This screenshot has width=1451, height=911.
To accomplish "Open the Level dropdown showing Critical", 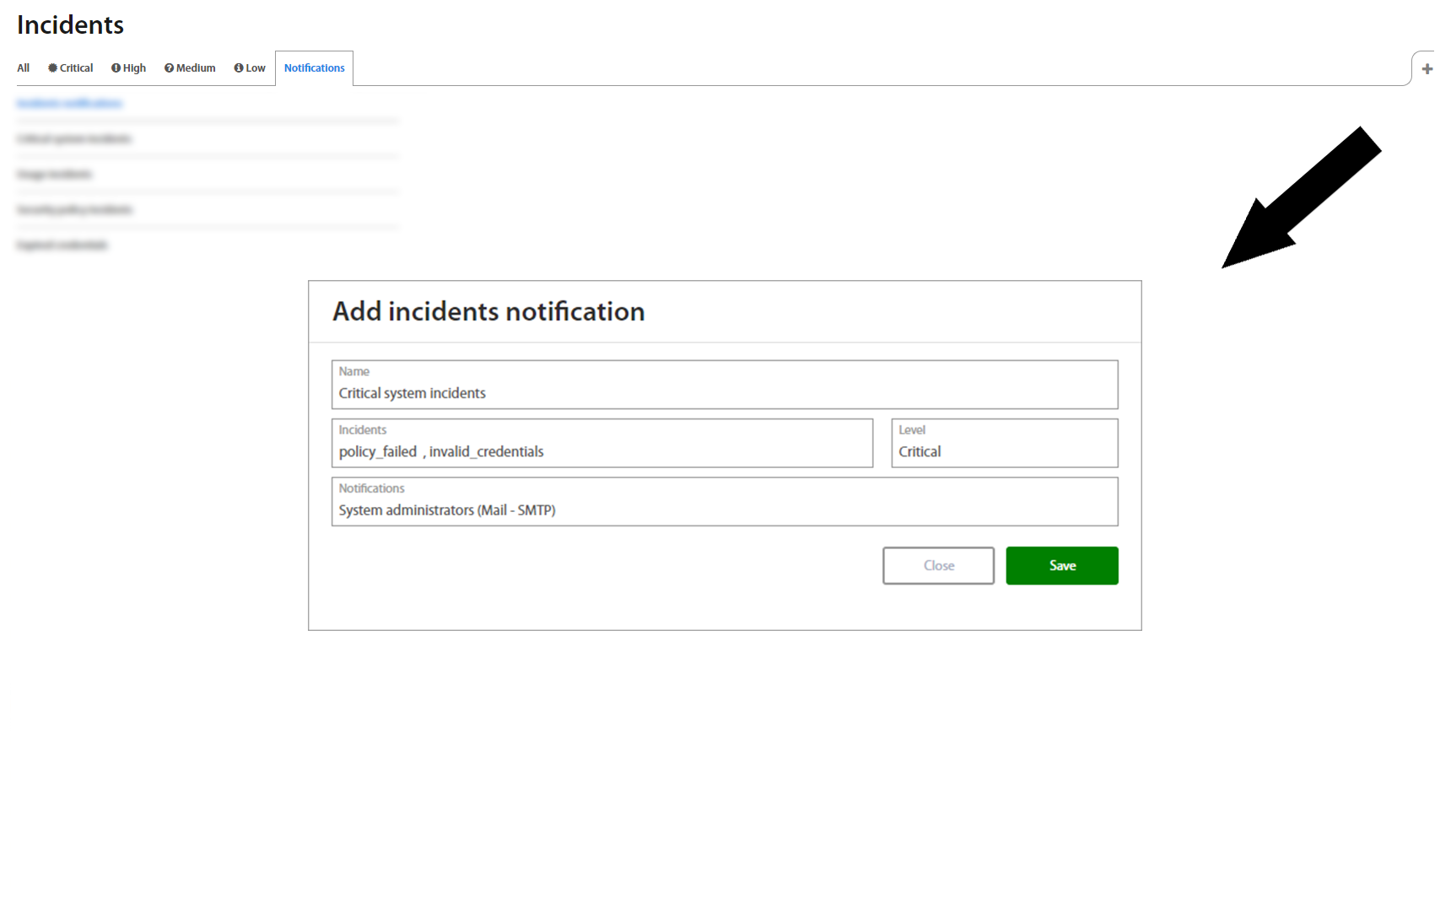I will (x=1004, y=451).
